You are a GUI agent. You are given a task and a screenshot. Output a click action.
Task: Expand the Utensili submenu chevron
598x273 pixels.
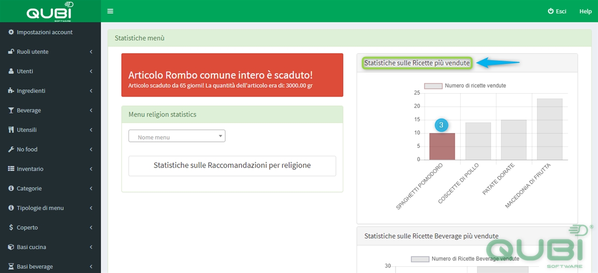point(91,130)
